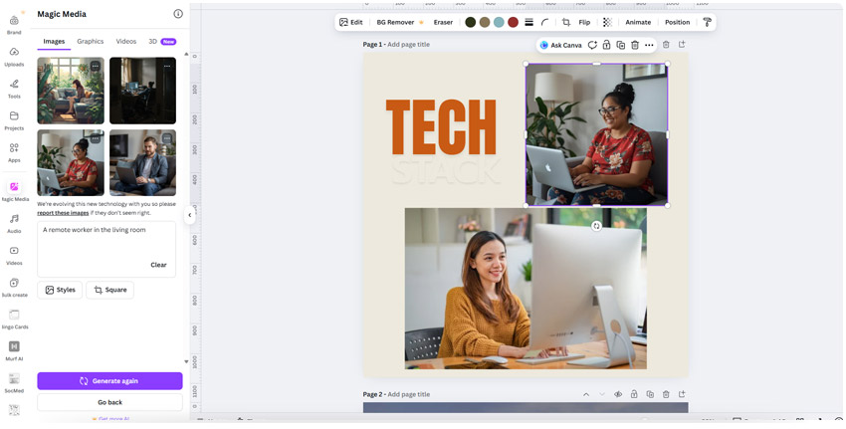This screenshot has width=846, height=429.
Task: Expand the more options menu on the selected image
Action: coord(649,45)
